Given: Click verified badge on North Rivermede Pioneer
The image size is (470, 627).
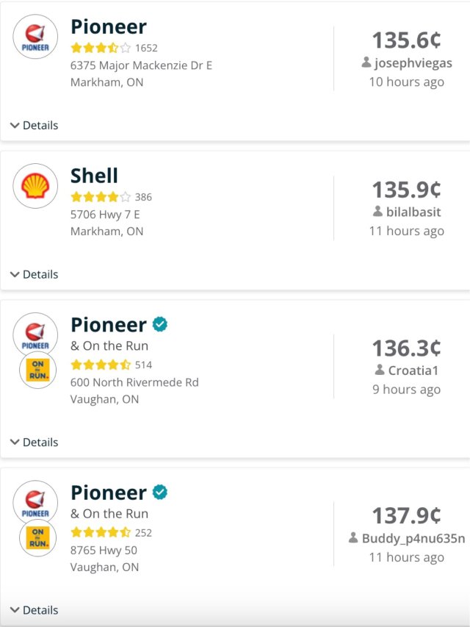Looking at the screenshot, I should (x=160, y=324).
